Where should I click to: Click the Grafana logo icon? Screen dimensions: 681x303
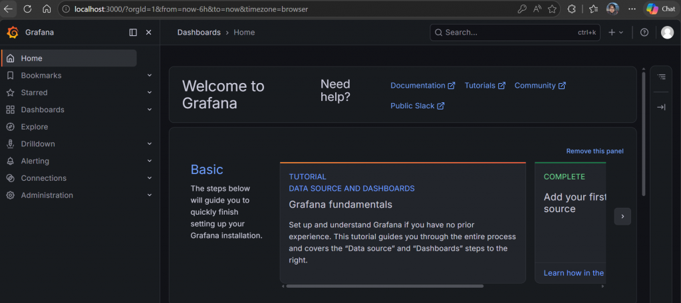point(13,32)
